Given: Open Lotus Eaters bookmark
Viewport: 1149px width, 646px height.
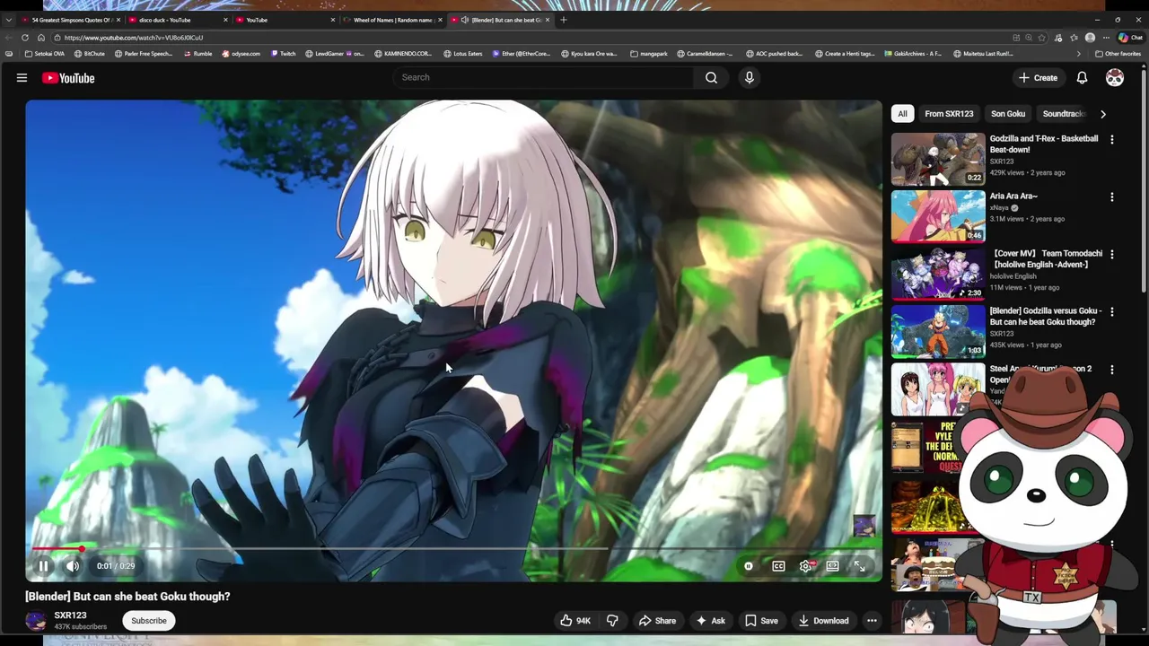Looking at the screenshot, I should tap(462, 54).
